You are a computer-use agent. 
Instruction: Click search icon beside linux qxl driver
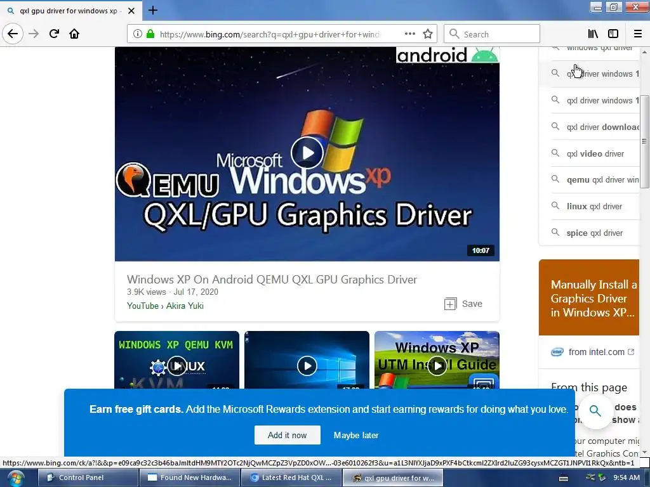pyautogui.click(x=555, y=205)
